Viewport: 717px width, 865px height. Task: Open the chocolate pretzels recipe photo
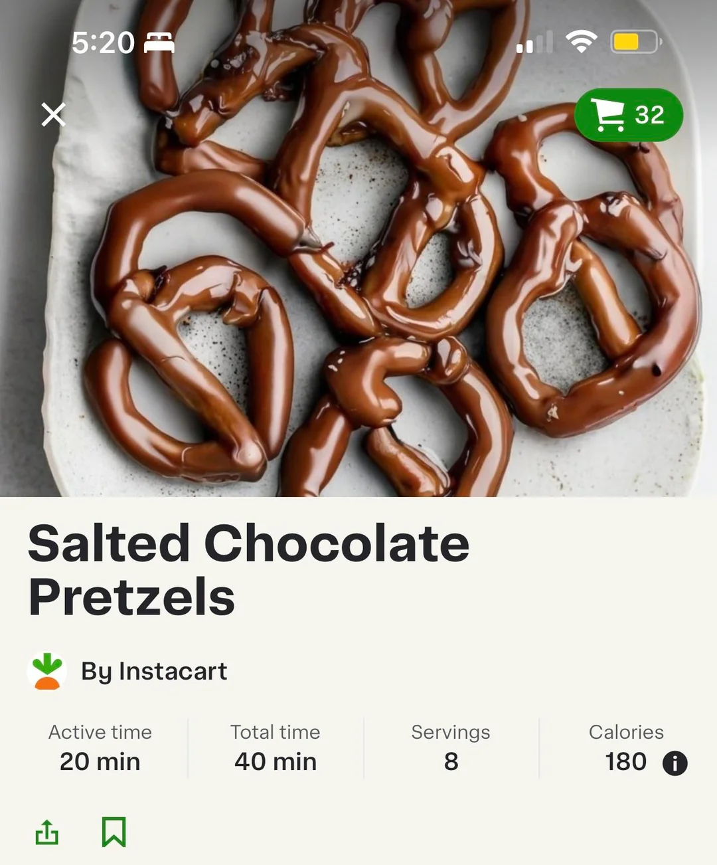[x=358, y=248]
